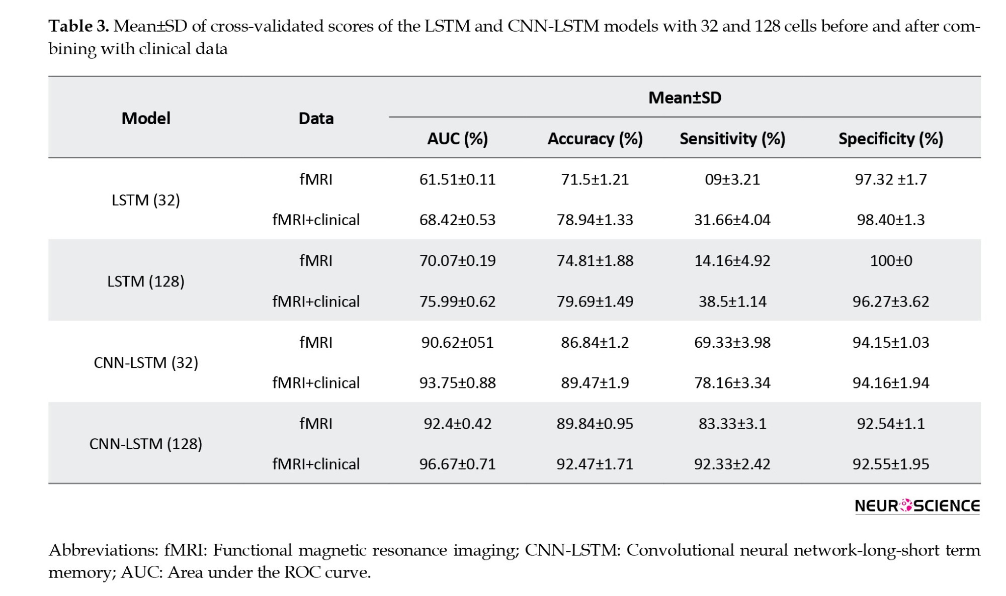The image size is (1006, 596).
Task: Click the AUC (%) column header
Action: click(x=457, y=139)
